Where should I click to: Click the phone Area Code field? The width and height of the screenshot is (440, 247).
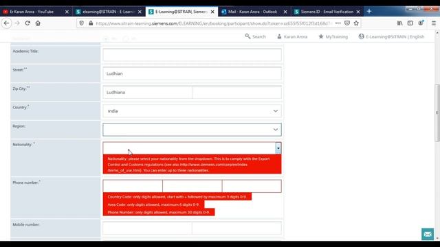point(192,186)
